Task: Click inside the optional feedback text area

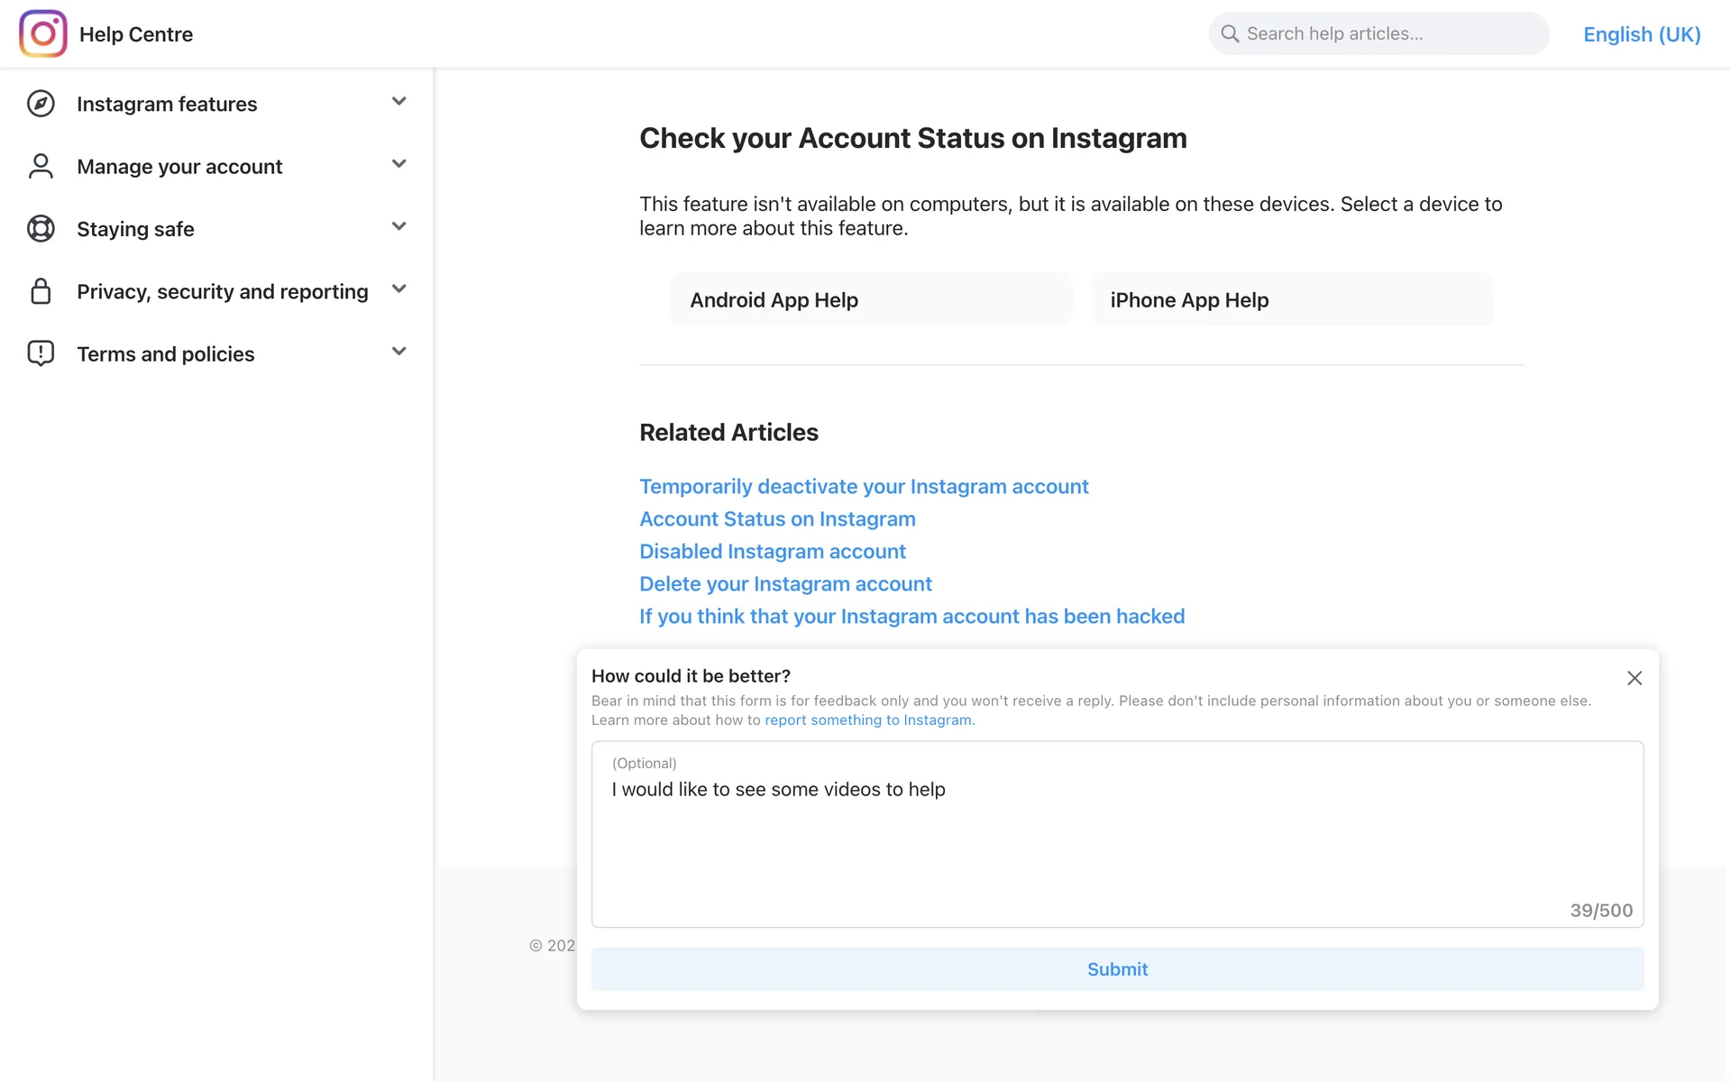Action: pos(1117,848)
